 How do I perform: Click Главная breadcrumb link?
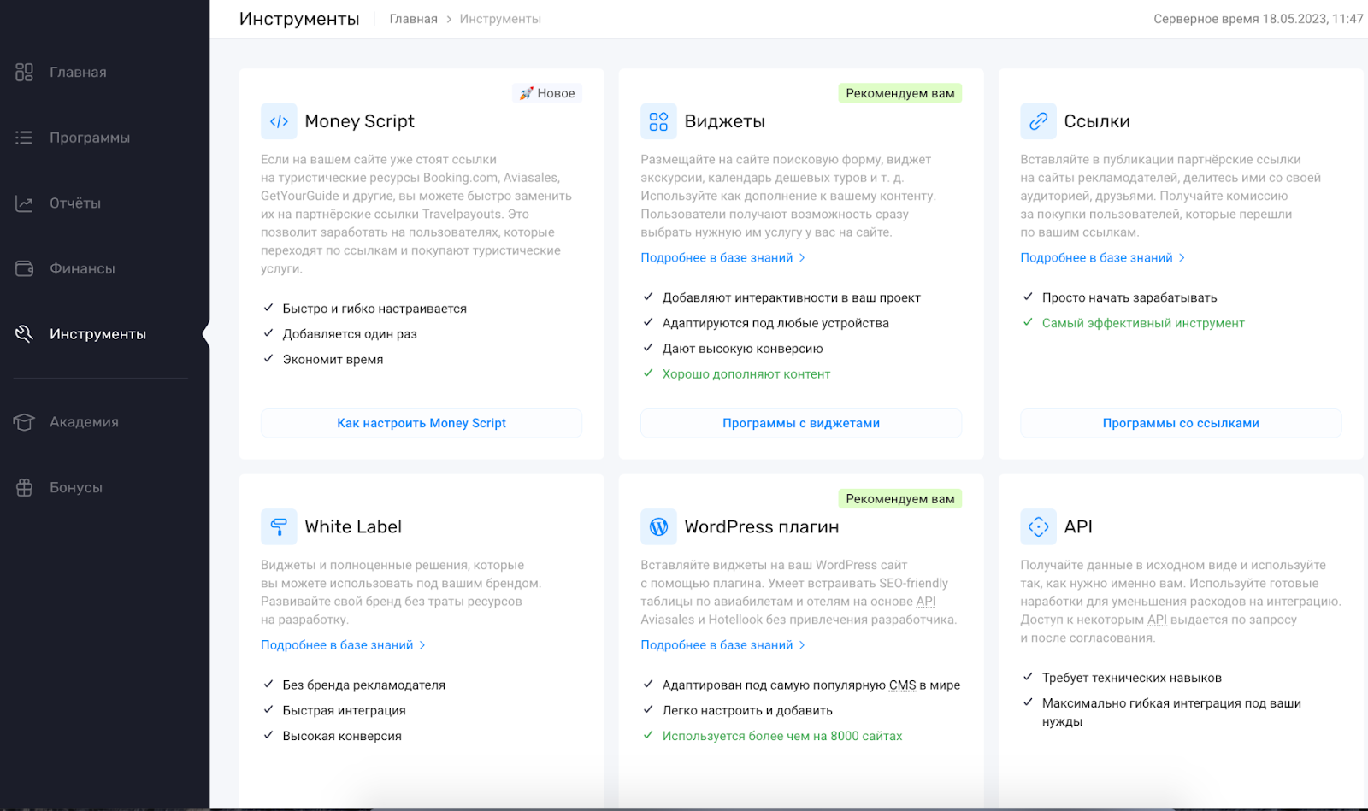pyautogui.click(x=413, y=19)
